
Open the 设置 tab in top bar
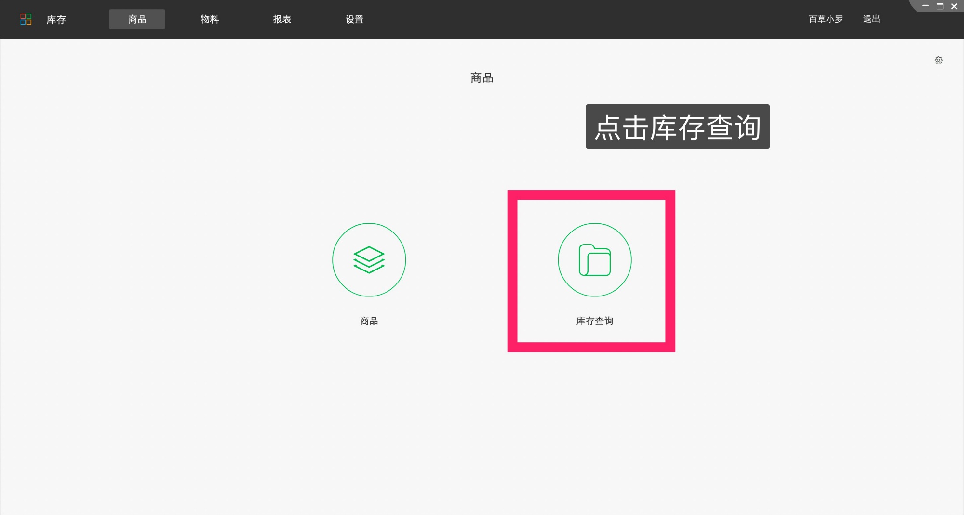point(354,19)
